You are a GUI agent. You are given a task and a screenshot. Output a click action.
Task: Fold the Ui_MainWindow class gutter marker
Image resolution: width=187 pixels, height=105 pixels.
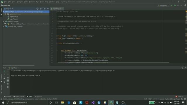[57, 43]
